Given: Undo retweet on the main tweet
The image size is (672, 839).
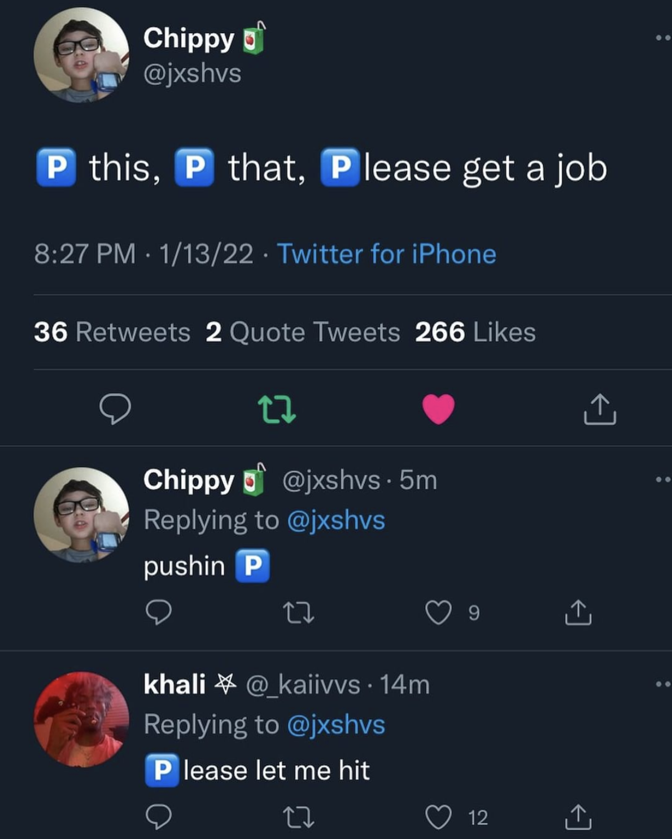Looking at the screenshot, I should point(276,409).
